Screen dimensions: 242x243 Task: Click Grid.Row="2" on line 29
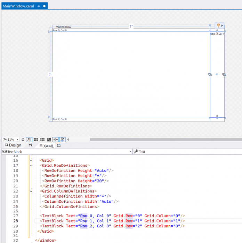click(128, 226)
